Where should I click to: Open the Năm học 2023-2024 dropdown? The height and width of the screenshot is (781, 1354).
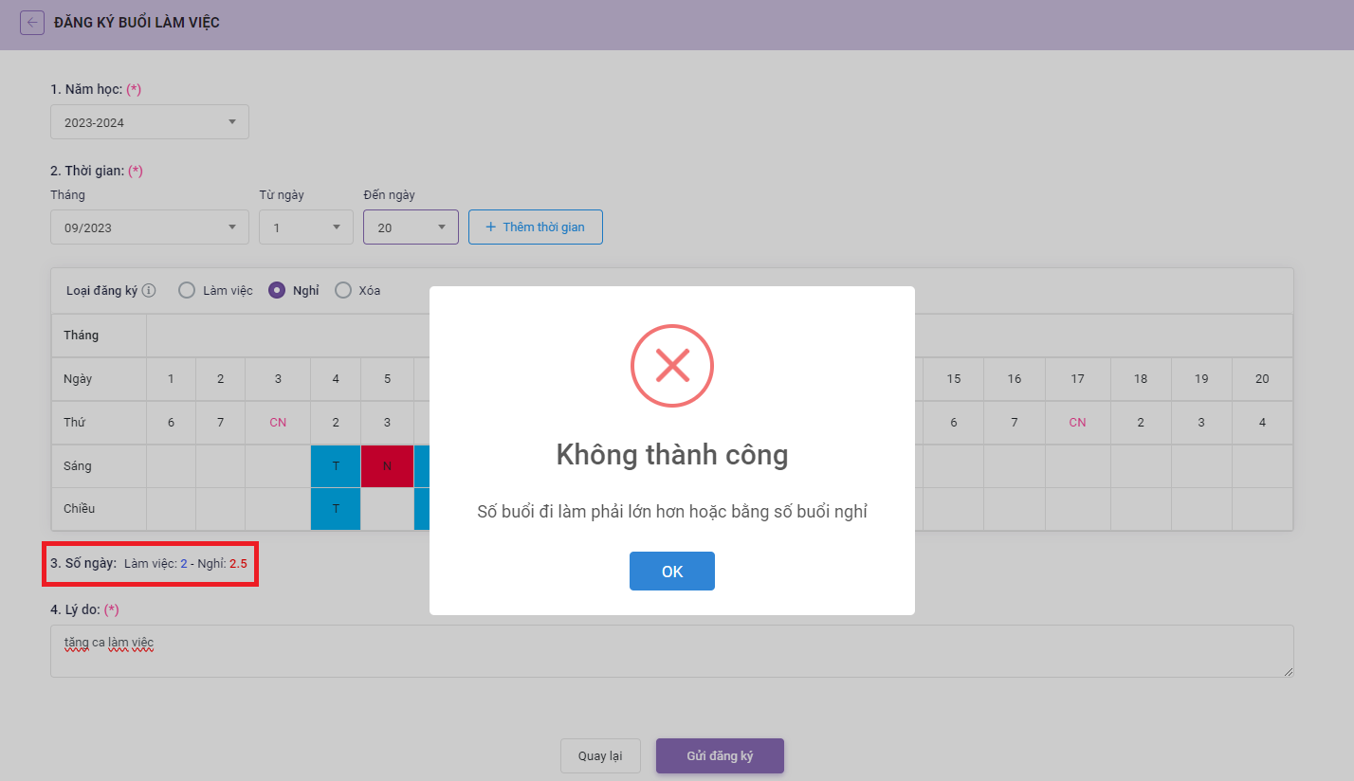(x=150, y=122)
